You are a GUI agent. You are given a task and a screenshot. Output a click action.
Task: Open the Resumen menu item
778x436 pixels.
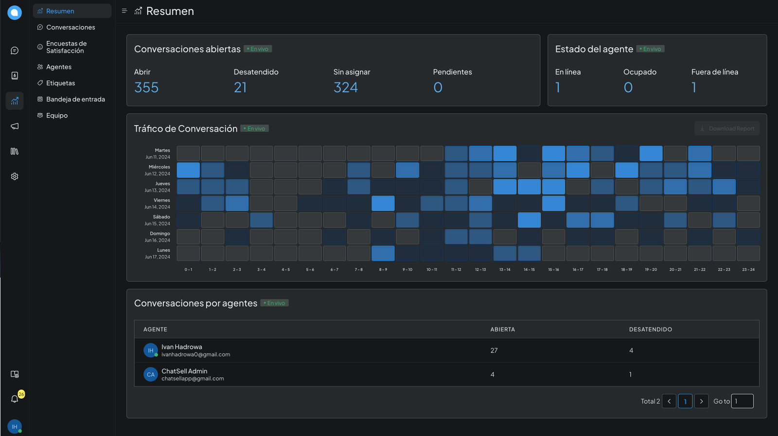pos(72,11)
